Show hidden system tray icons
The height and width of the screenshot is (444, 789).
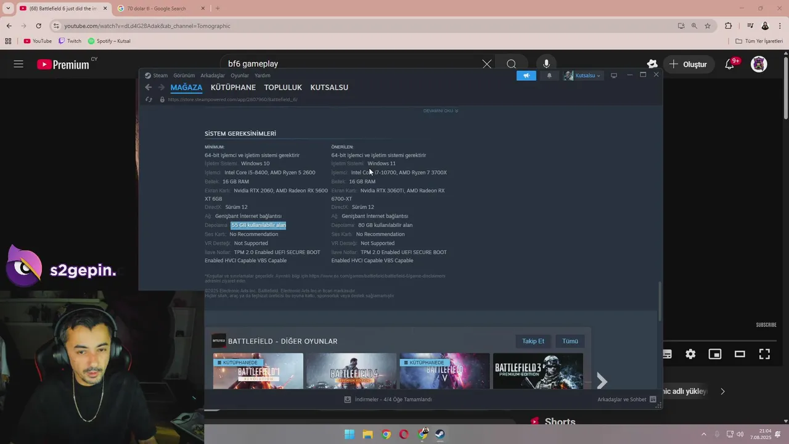[705, 434]
